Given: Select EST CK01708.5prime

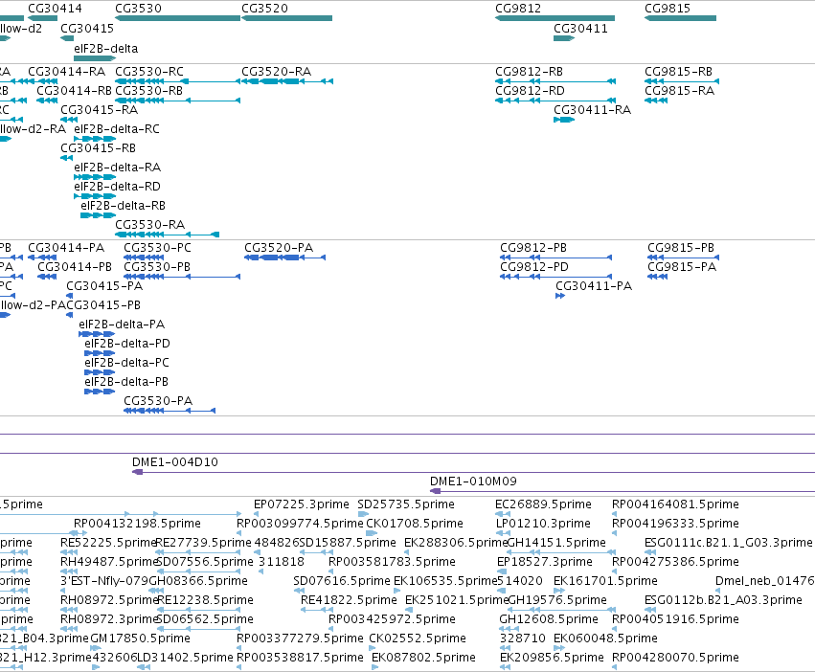Looking at the screenshot, I should (415, 524).
